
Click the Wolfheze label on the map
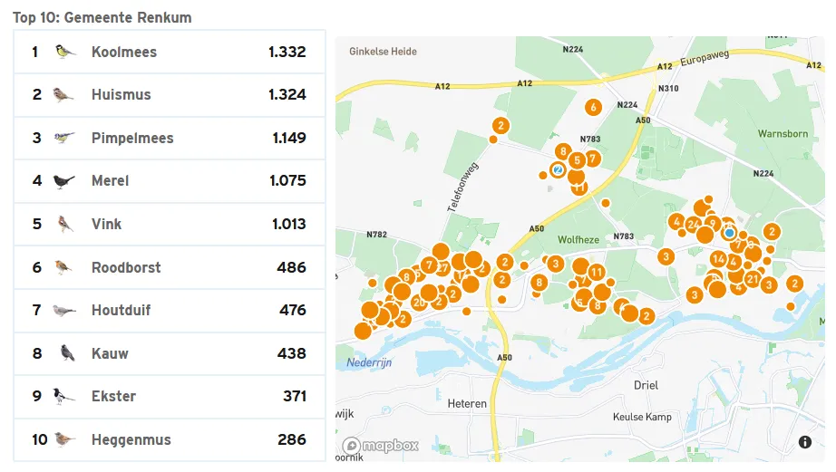[x=578, y=240]
